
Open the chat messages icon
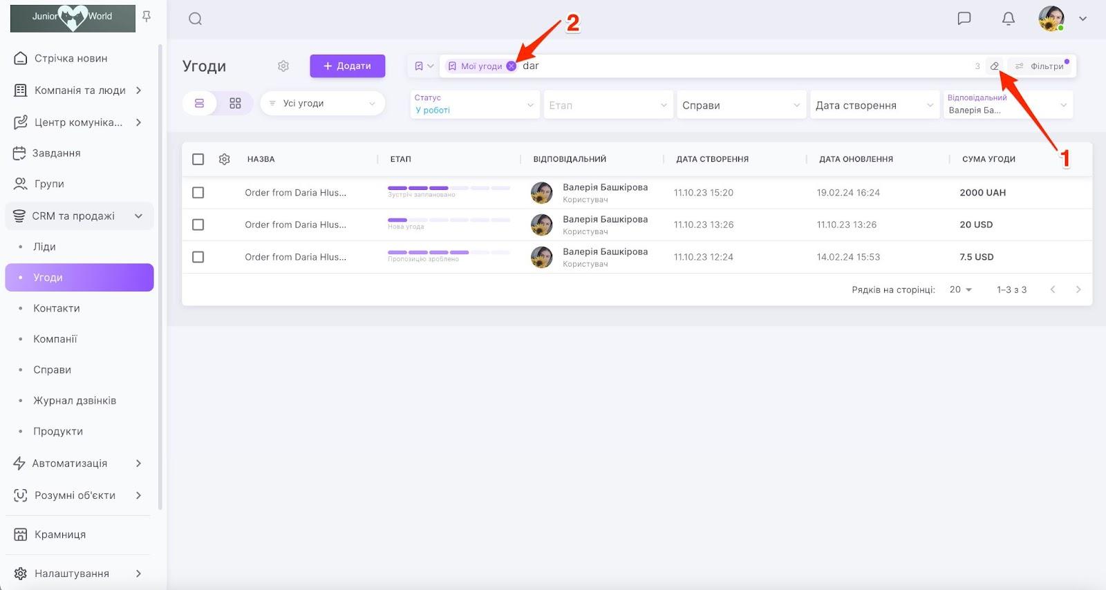click(x=964, y=19)
